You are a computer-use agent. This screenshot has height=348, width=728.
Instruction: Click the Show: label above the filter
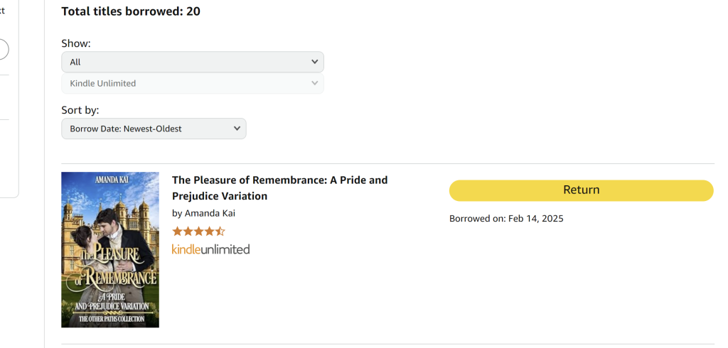pos(76,43)
